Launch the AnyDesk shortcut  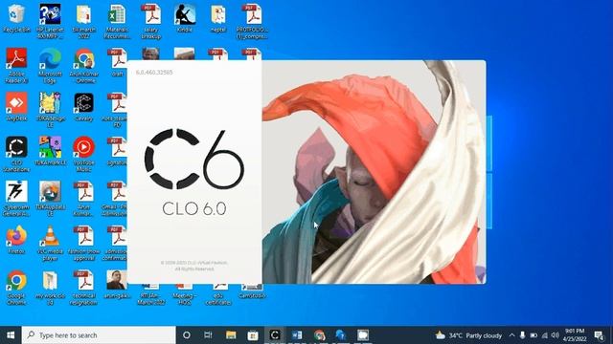(x=16, y=106)
